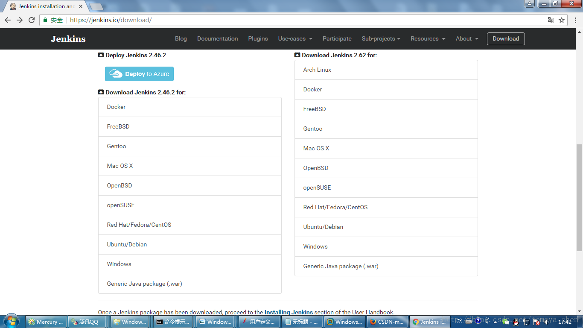Download Jenkins 2.62 for Docker
Screen dimensions: 583x328
pos(386,90)
